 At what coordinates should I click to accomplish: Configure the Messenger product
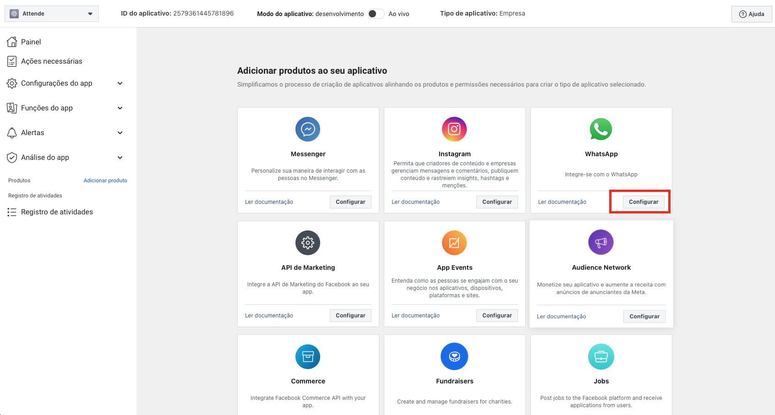350,202
